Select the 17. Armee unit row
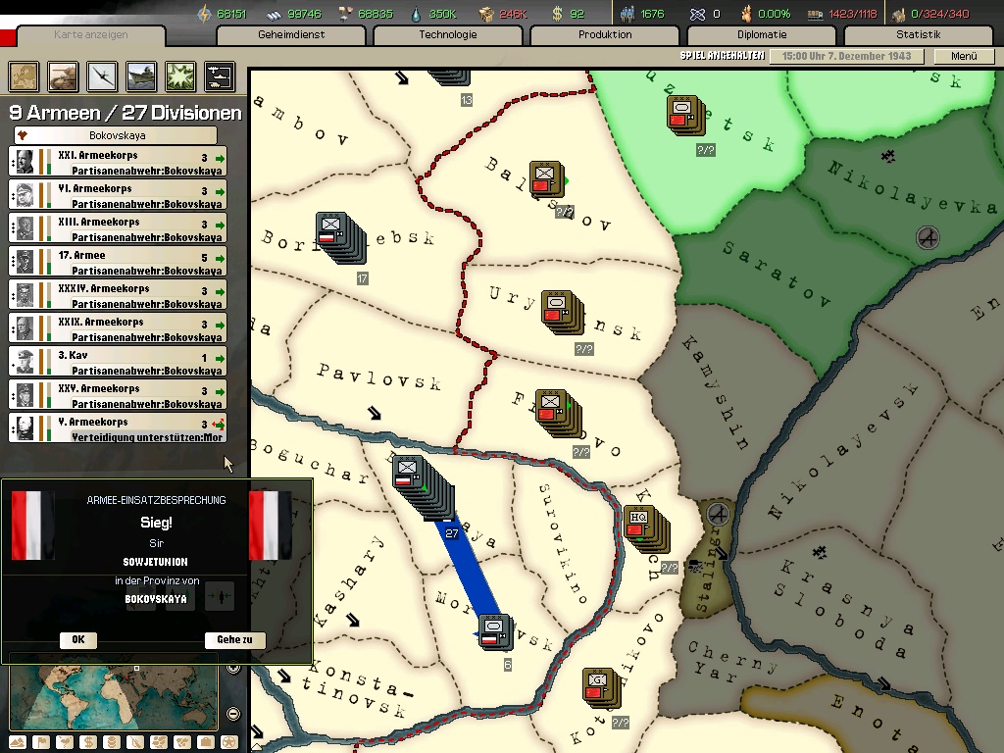1004x753 pixels. tap(118, 261)
